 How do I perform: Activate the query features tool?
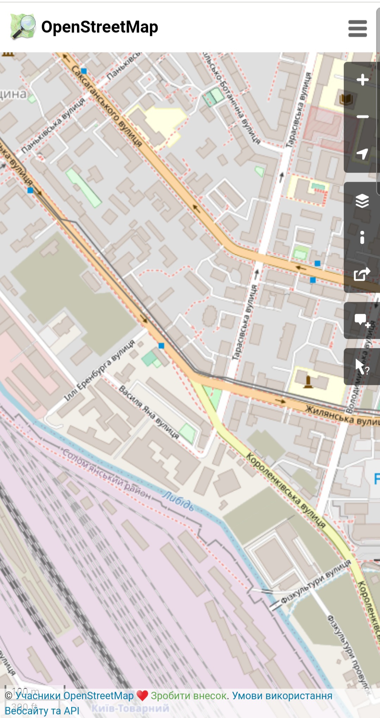pyautogui.click(x=362, y=367)
